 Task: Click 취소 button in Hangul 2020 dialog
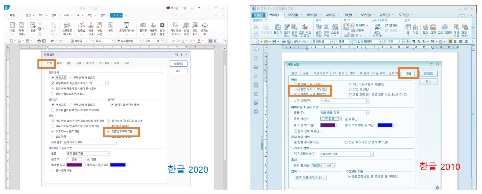pos(179,71)
